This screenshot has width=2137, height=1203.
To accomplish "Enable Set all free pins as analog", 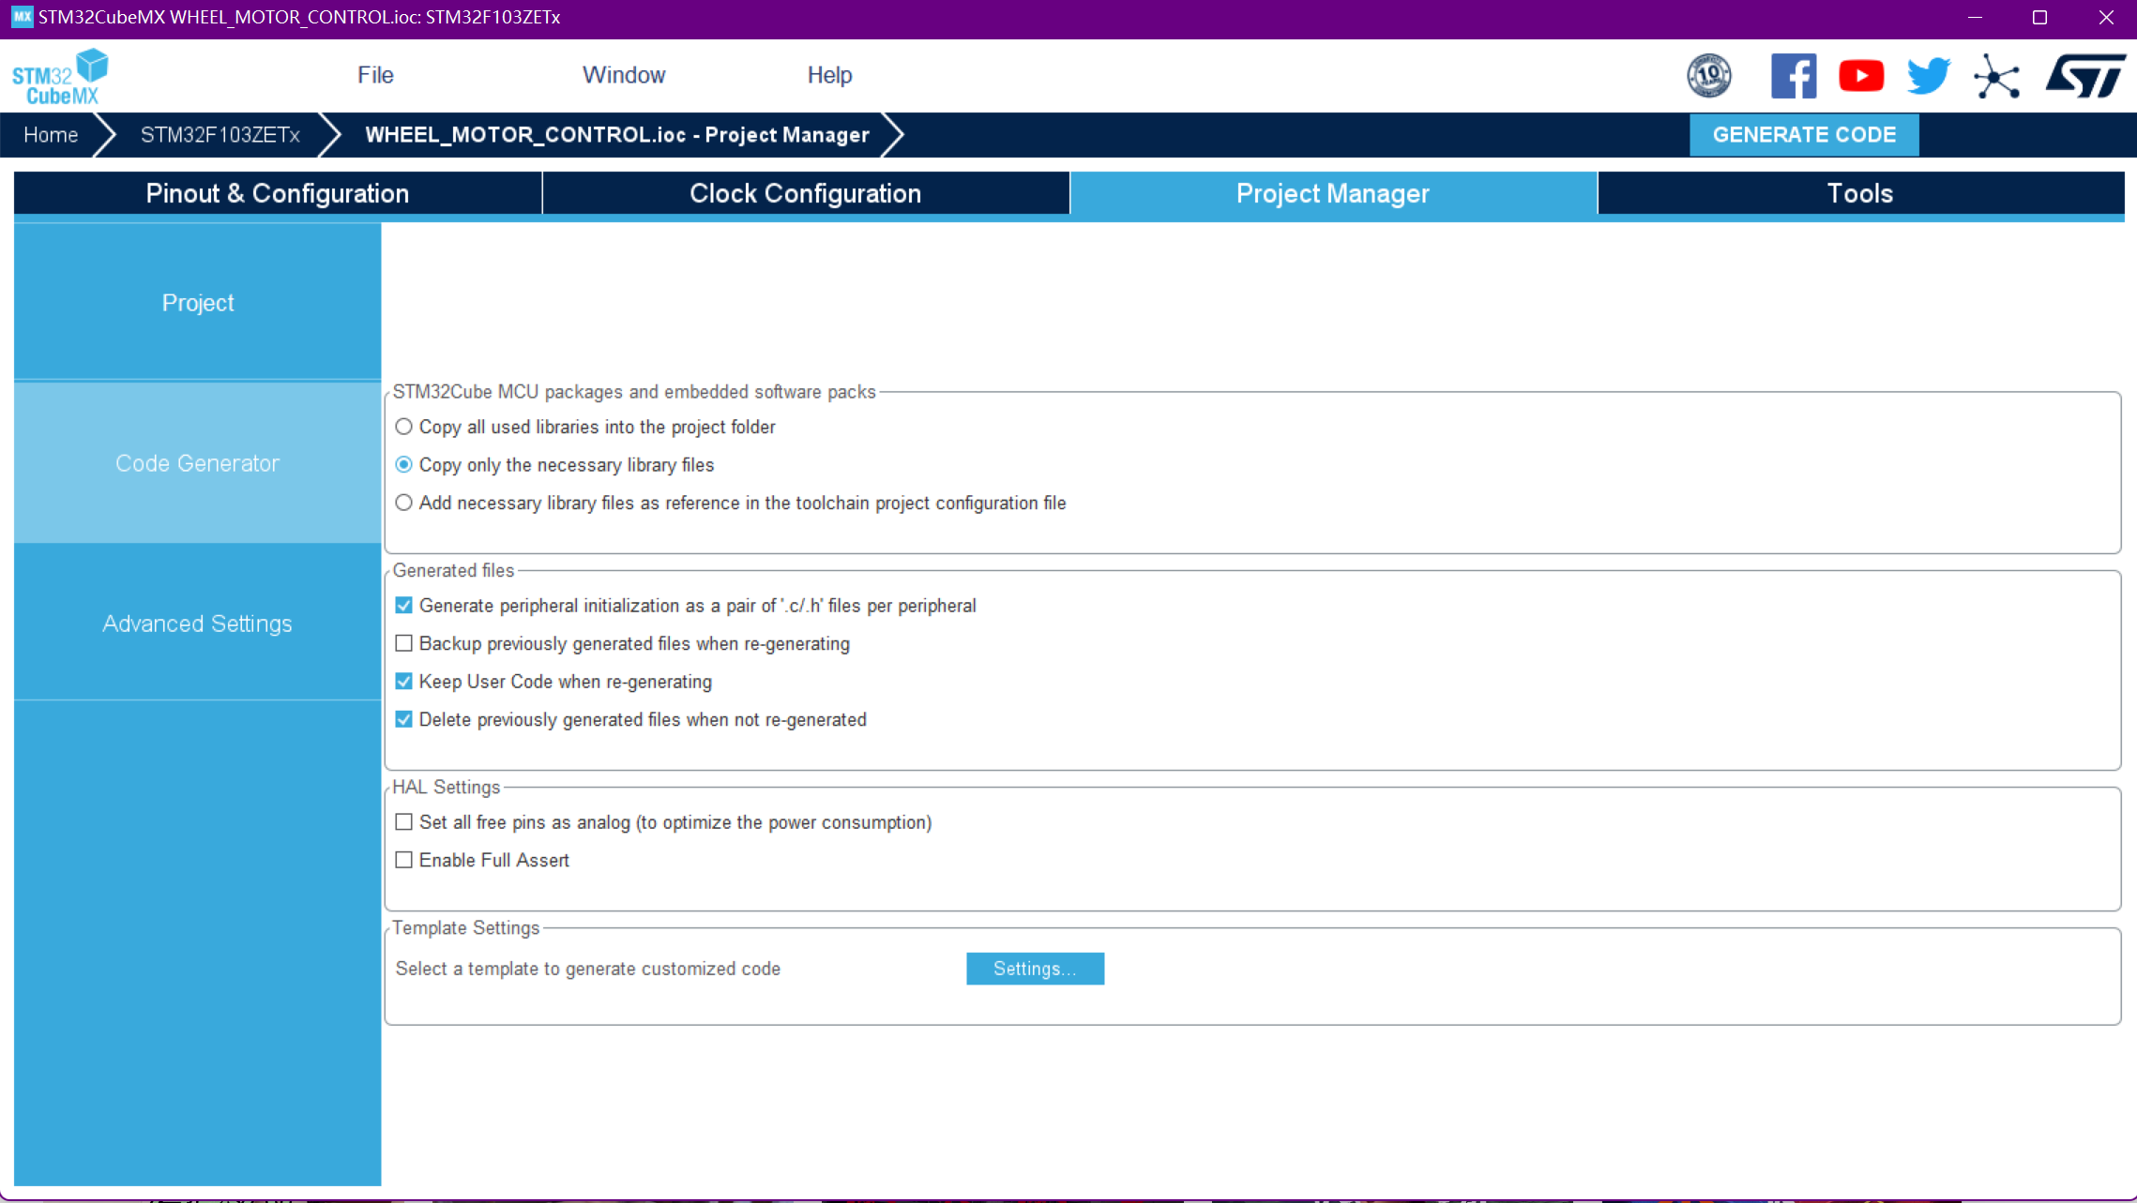I will coord(404,822).
